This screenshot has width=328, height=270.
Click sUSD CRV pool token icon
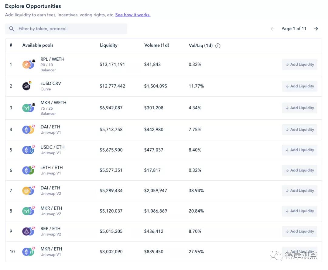point(27,86)
